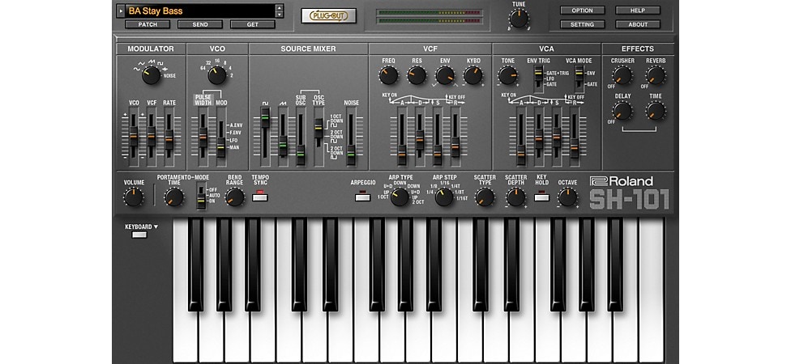Click the PATCH button
This screenshot has width=791, height=364.
pyautogui.click(x=148, y=24)
